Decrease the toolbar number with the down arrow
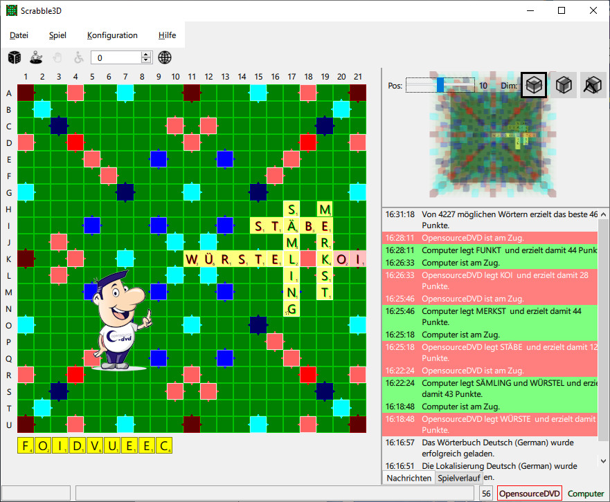The height and width of the screenshot is (502, 610). coord(145,61)
